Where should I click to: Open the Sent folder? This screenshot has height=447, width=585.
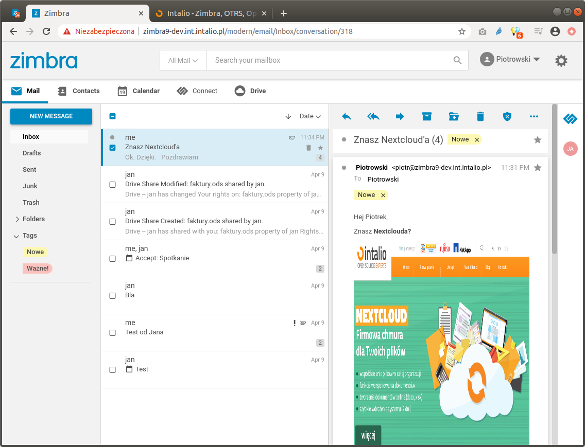tap(29, 170)
